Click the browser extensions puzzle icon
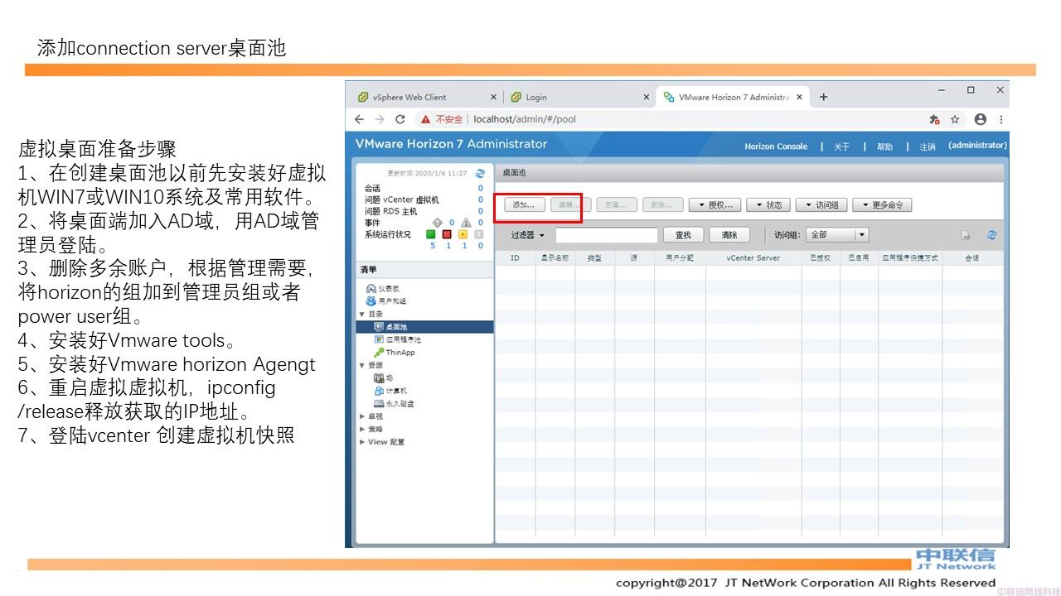Screen dimensions: 1061x596 [x=935, y=119]
